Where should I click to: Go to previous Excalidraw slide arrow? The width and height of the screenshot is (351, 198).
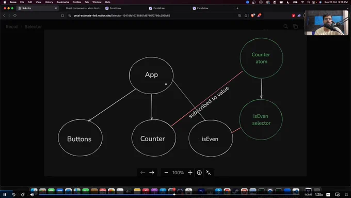click(142, 173)
